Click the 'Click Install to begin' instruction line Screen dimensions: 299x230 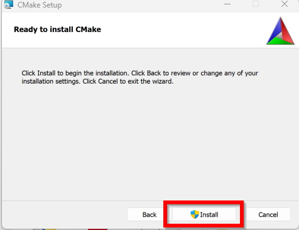tap(139, 73)
